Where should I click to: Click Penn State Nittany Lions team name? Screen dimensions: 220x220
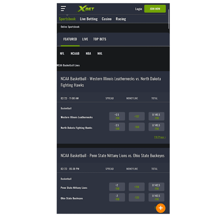click(x=74, y=188)
